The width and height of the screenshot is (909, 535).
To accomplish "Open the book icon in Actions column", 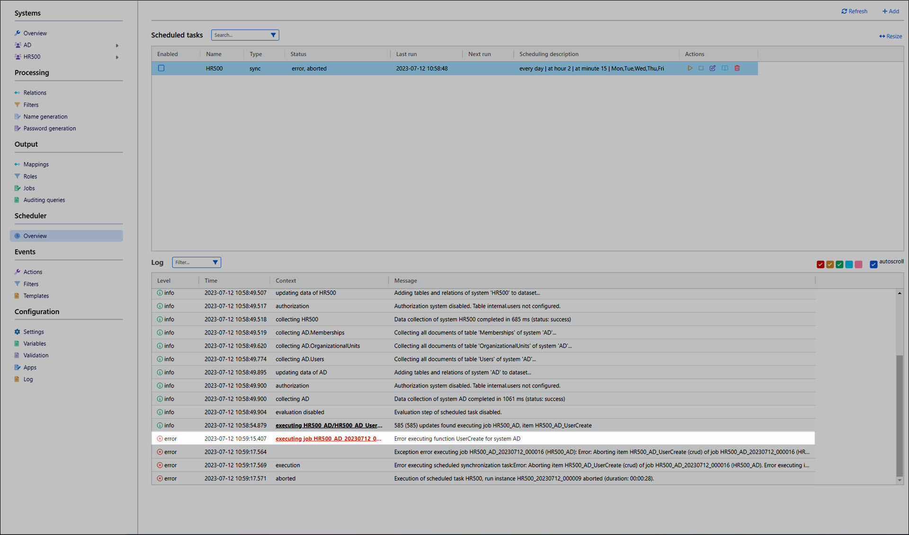I will pos(725,68).
